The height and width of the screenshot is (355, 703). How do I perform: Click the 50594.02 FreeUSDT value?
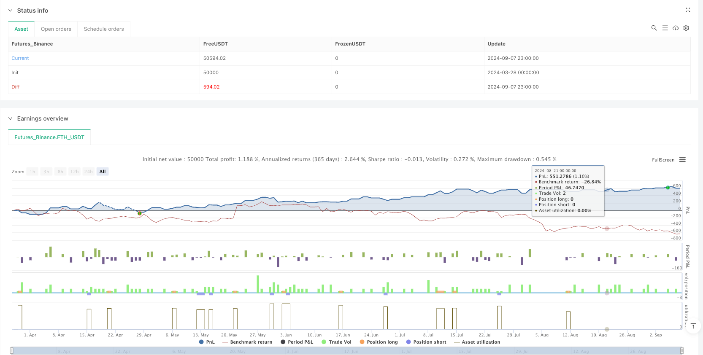(x=214, y=58)
